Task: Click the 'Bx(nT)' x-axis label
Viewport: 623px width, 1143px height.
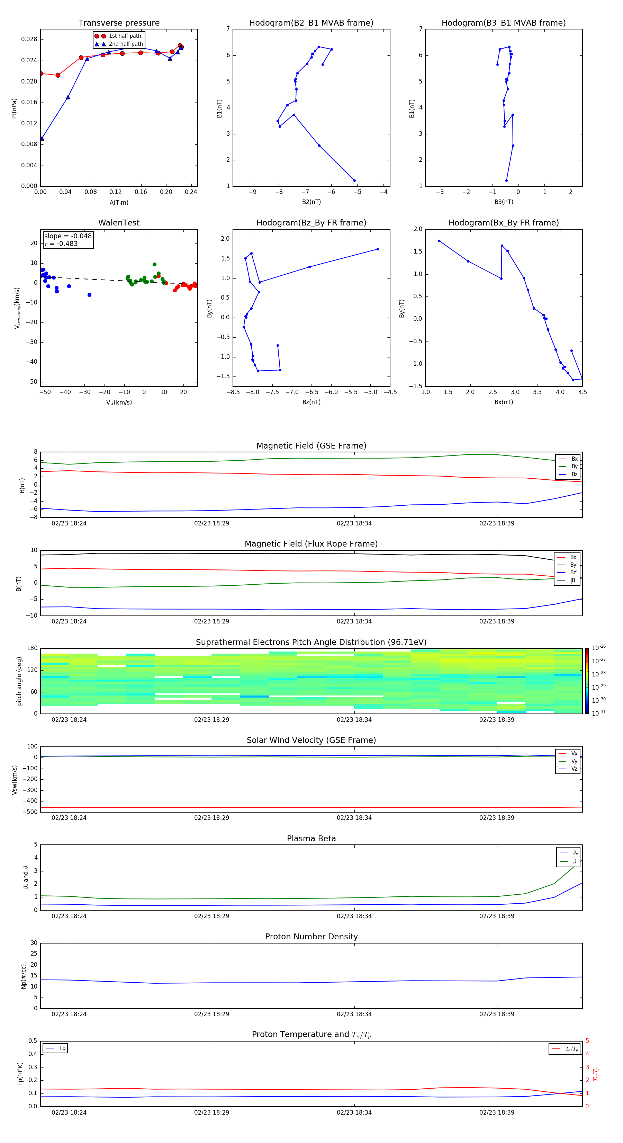Action: coord(504,402)
